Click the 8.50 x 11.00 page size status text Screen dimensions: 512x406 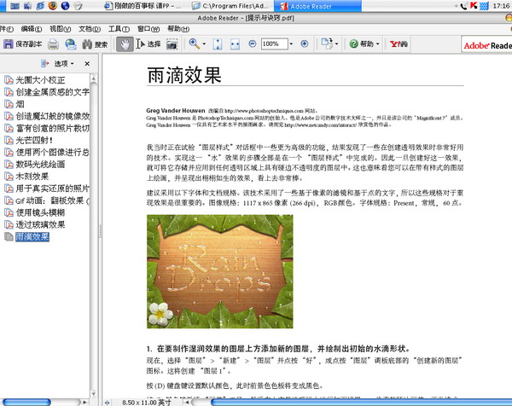pos(147,403)
